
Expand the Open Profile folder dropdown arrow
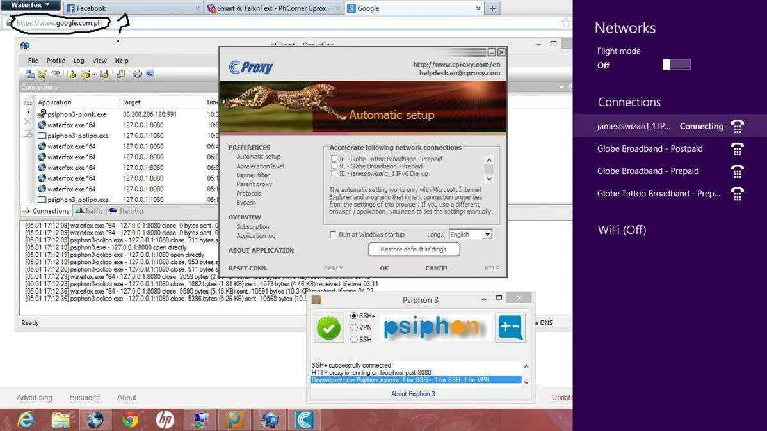click(94, 74)
